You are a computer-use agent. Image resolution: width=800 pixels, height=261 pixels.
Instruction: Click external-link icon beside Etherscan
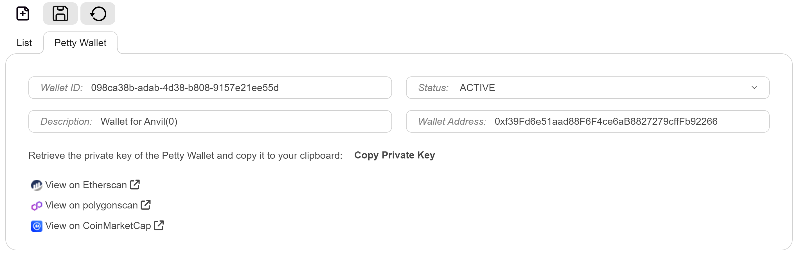point(135,185)
